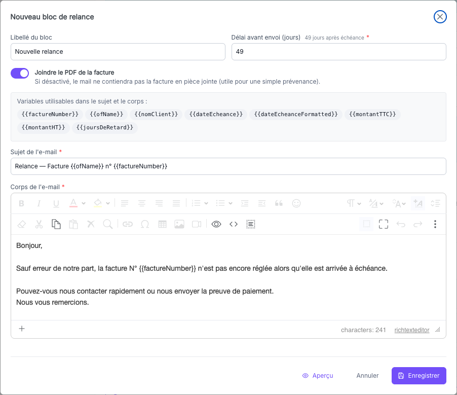Click the {{montantHT}} variable chip
Viewport: 457px width, 395px height.
pyautogui.click(x=44, y=127)
